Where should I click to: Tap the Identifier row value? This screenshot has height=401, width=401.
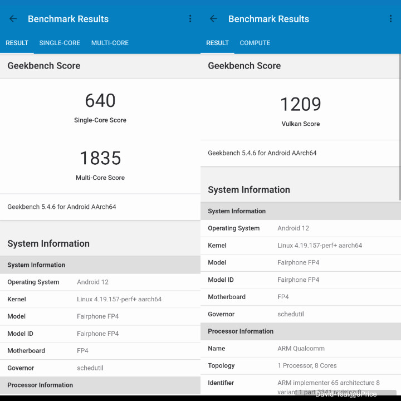(x=329, y=387)
